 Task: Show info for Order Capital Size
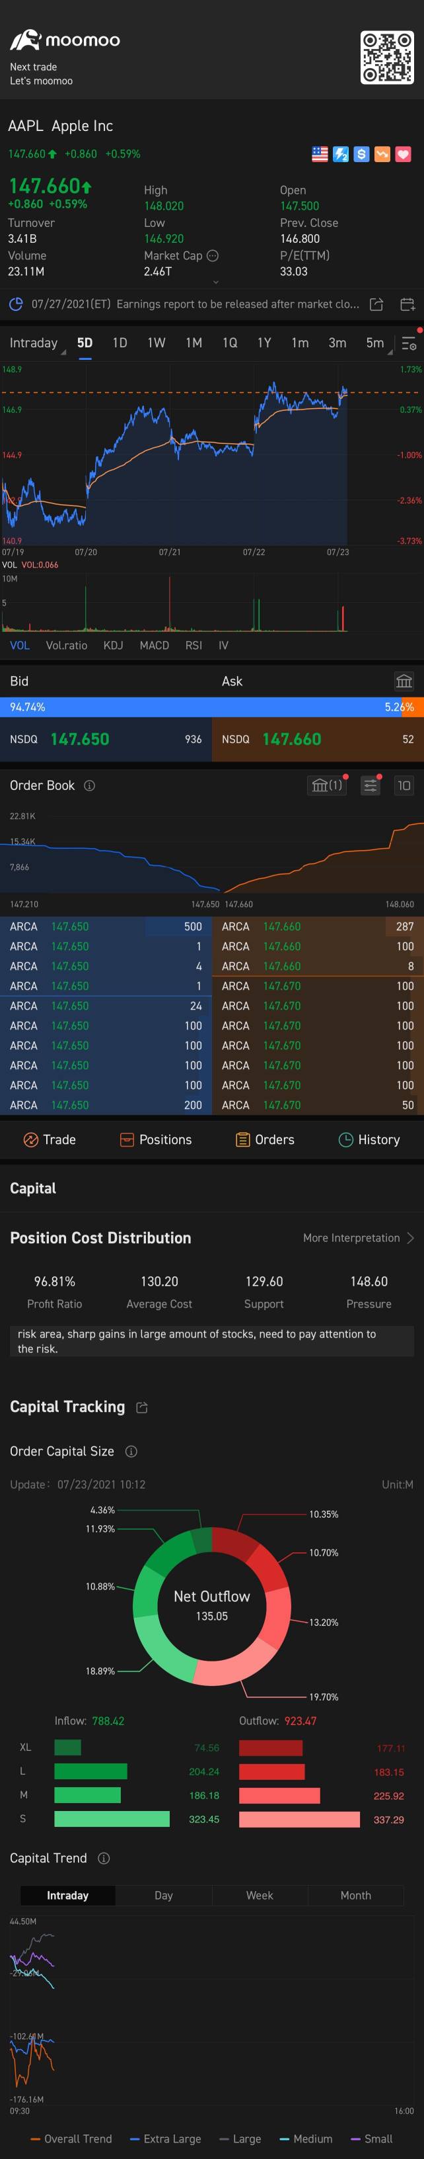(131, 1451)
